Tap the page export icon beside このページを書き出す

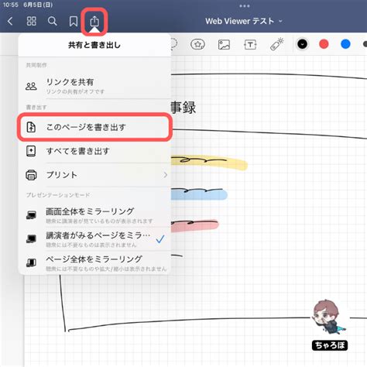tap(31, 127)
